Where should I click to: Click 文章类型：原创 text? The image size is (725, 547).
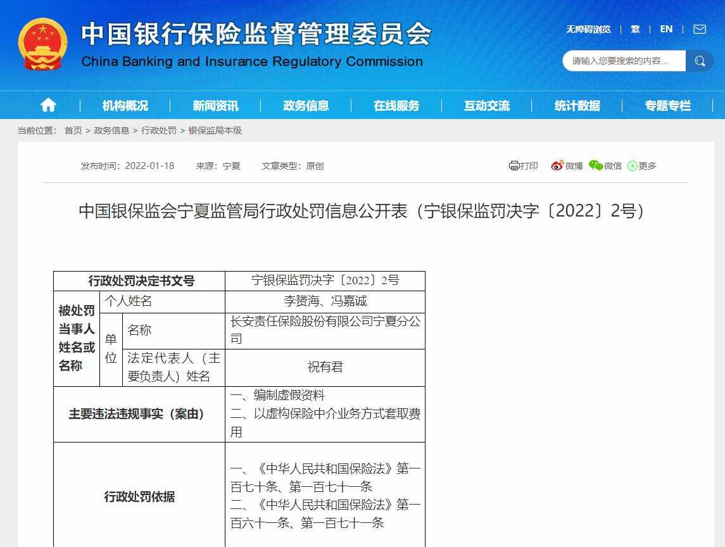293,165
